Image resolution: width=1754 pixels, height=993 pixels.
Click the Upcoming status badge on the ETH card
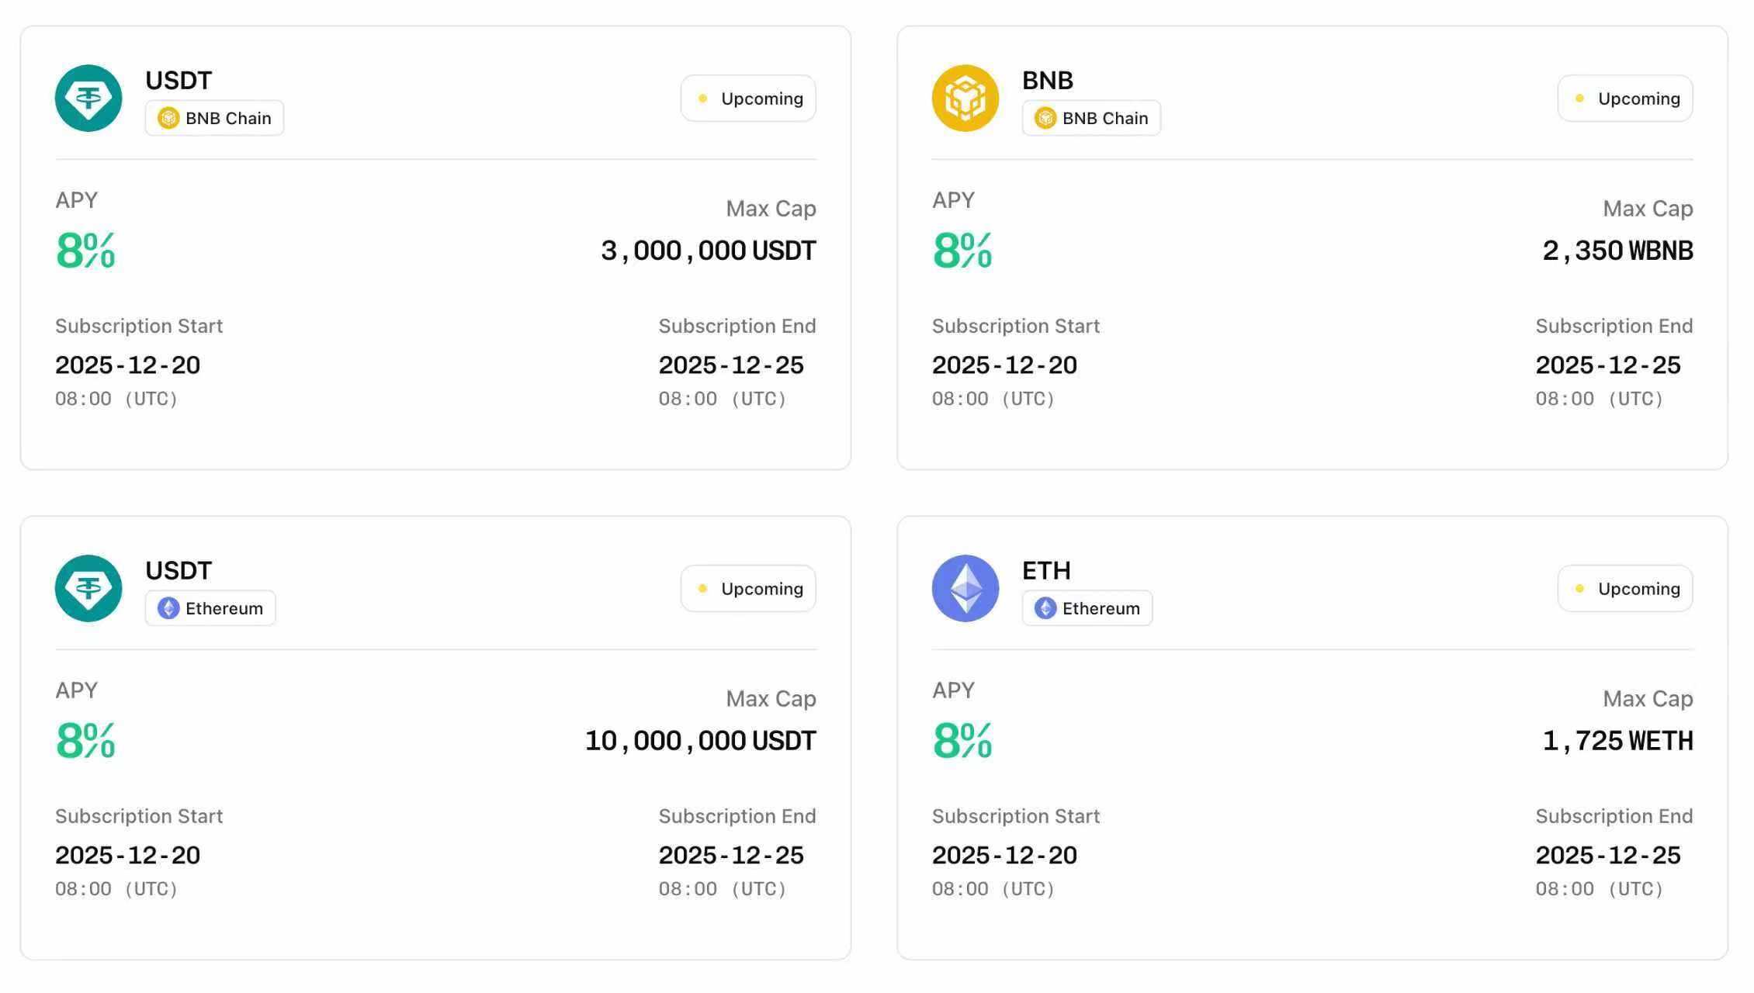click(x=1625, y=589)
